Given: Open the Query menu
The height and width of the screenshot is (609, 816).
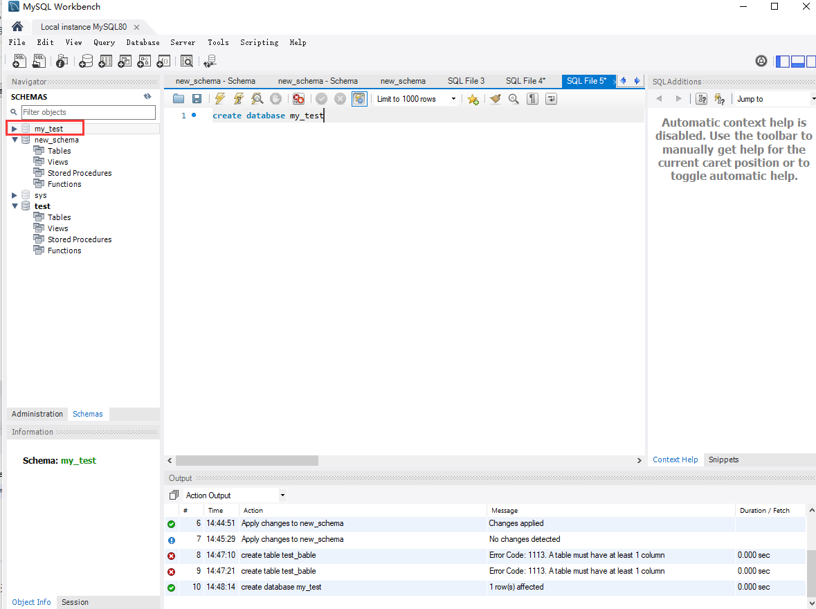Looking at the screenshot, I should (x=104, y=42).
